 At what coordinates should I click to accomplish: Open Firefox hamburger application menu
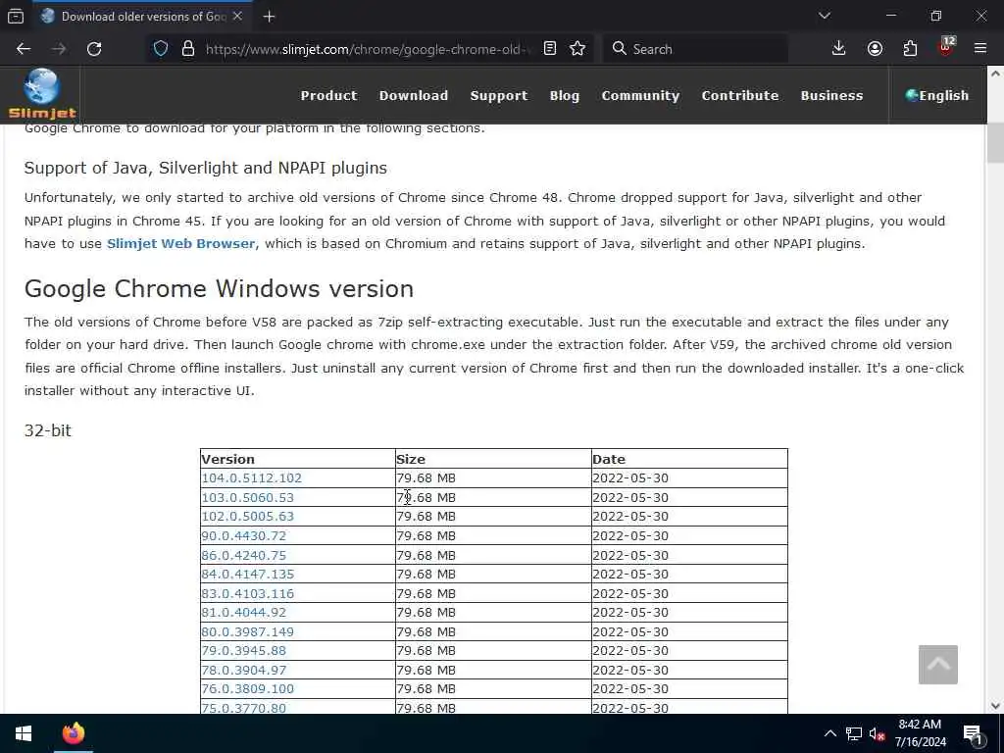pos(980,48)
